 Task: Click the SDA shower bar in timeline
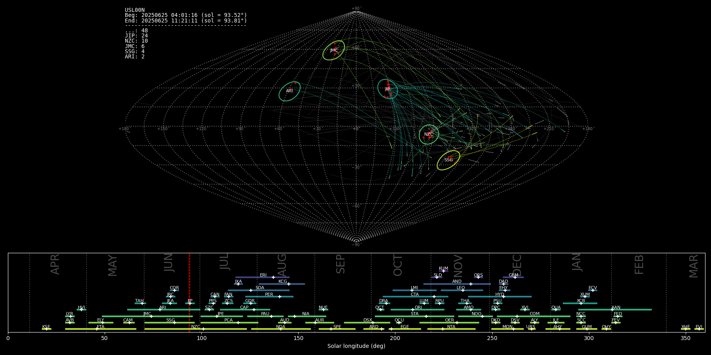258,290
